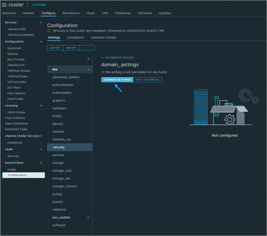Open the Networks tab

coord(145,13)
